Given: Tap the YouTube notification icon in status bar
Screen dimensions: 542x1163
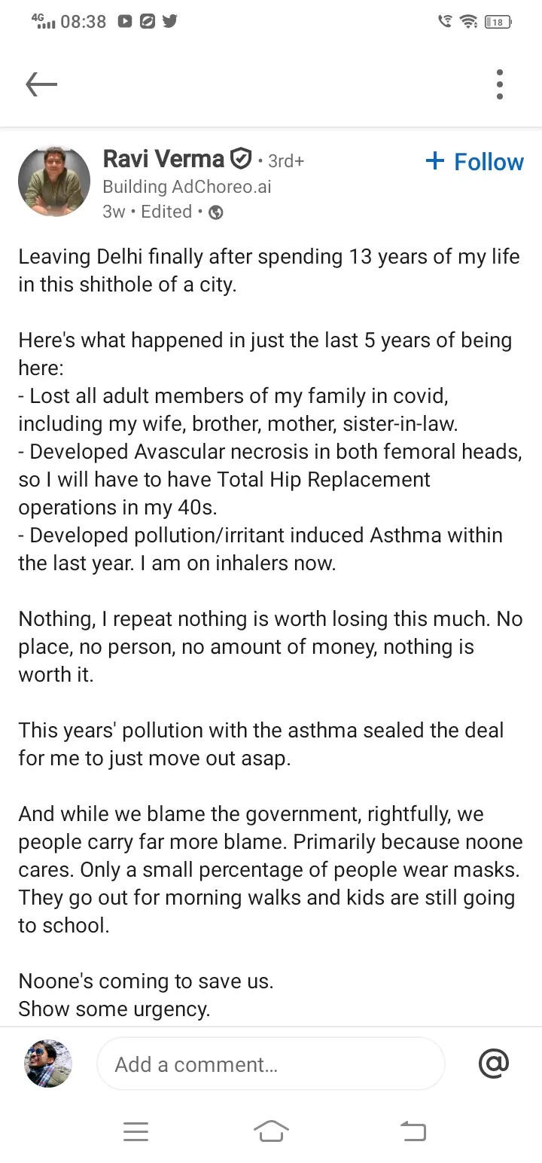Looking at the screenshot, I should (x=125, y=21).
